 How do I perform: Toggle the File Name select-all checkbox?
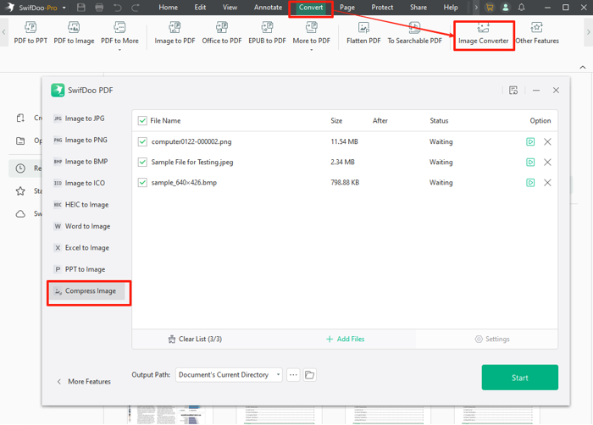[142, 120]
